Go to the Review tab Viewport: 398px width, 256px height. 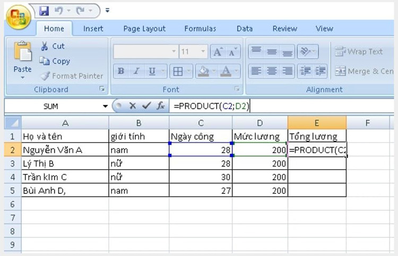pyautogui.click(x=285, y=29)
